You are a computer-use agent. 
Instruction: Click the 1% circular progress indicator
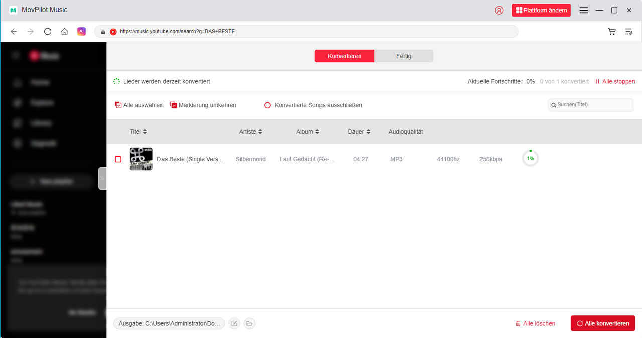tap(530, 158)
